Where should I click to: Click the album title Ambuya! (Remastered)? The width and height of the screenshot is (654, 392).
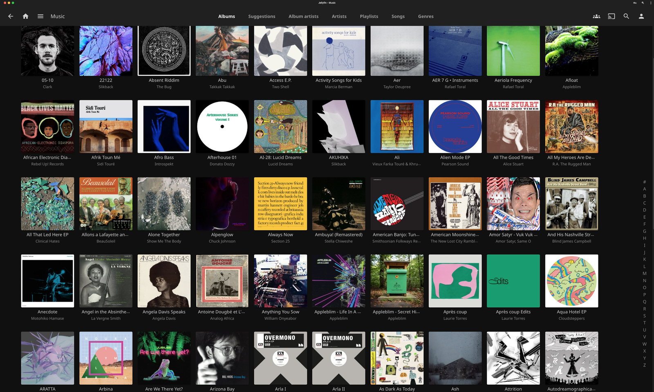(x=338, y=235)
